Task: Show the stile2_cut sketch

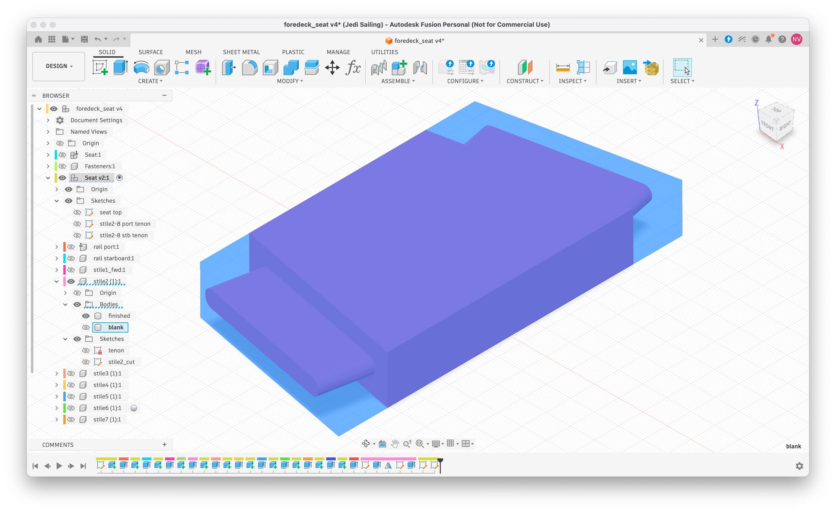Action: click(86, 362)
